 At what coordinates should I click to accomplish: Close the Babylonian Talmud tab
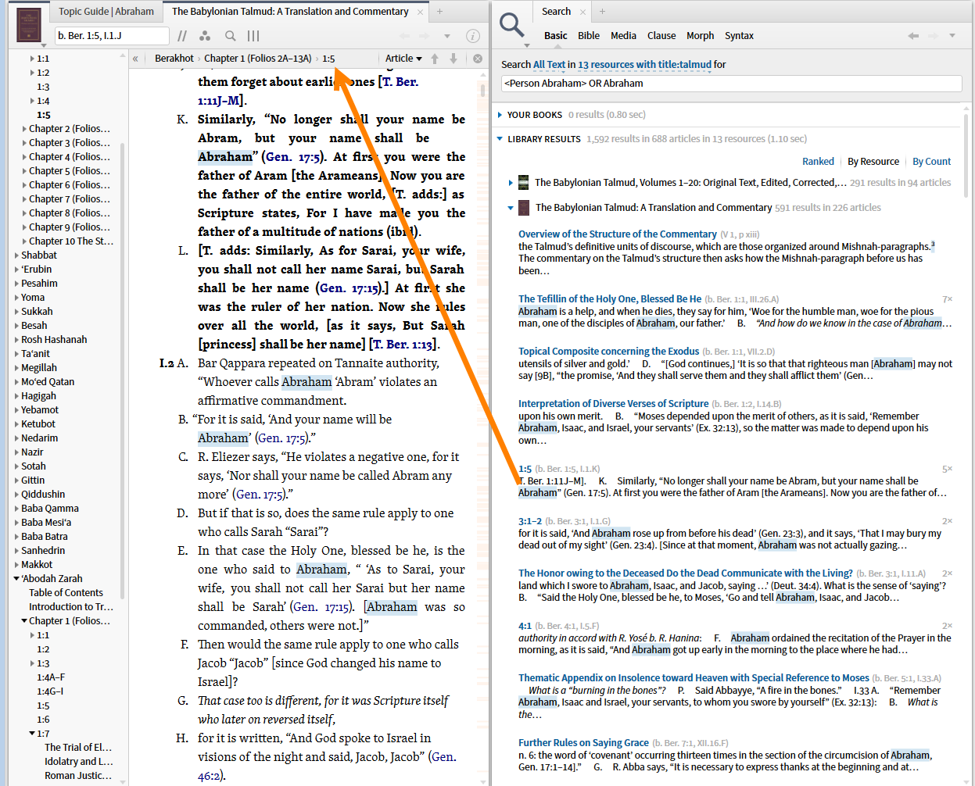421,12
